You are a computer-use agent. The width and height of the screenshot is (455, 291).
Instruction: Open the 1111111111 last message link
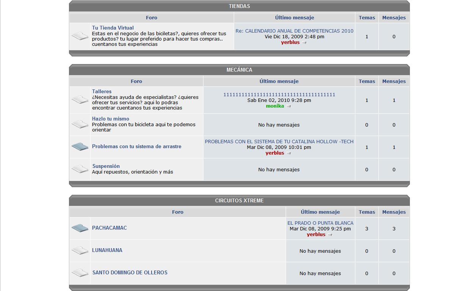(279, 95)
